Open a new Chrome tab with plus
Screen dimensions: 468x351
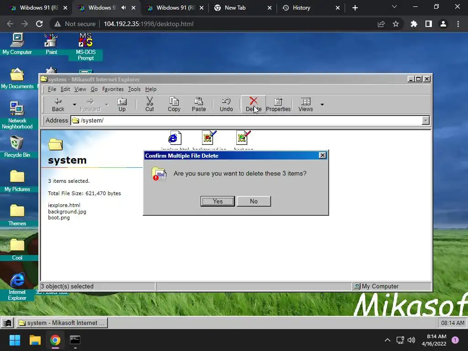[x=355, y=8]
